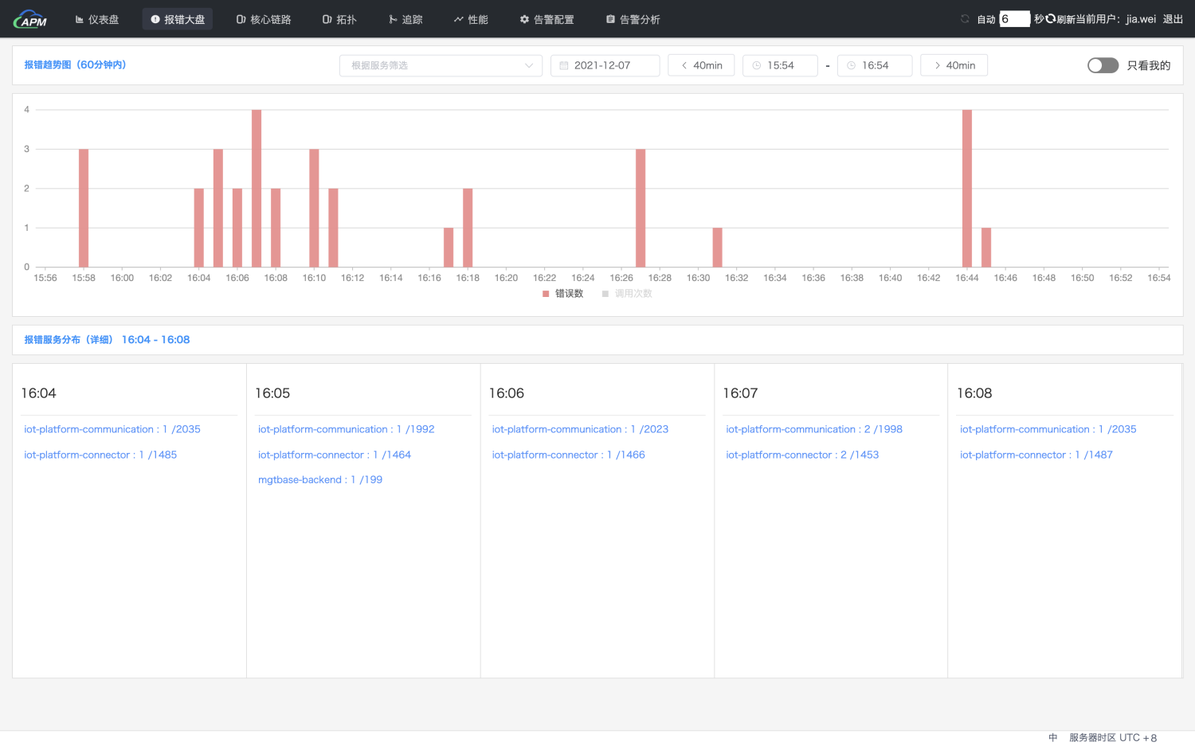Go forward 40min with right chevron button
1195x746 pixels.
pyautogui.click(x=954, y=65)
